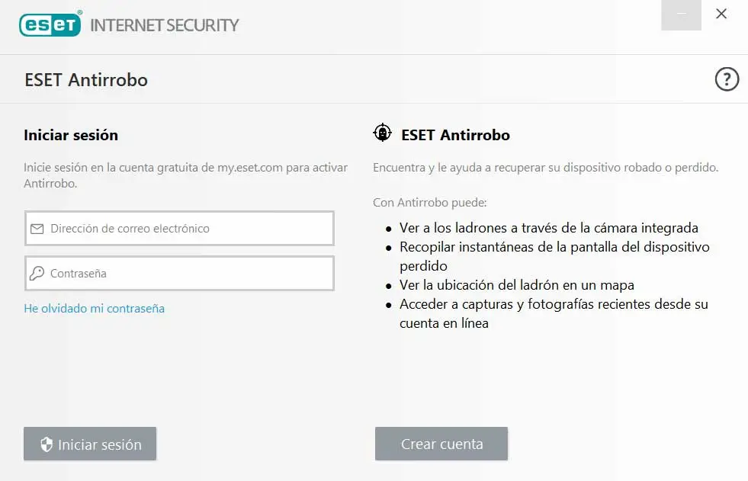Click the ESET Antirrobo page title
748x481 pixels.
click(x=86, y=80)
